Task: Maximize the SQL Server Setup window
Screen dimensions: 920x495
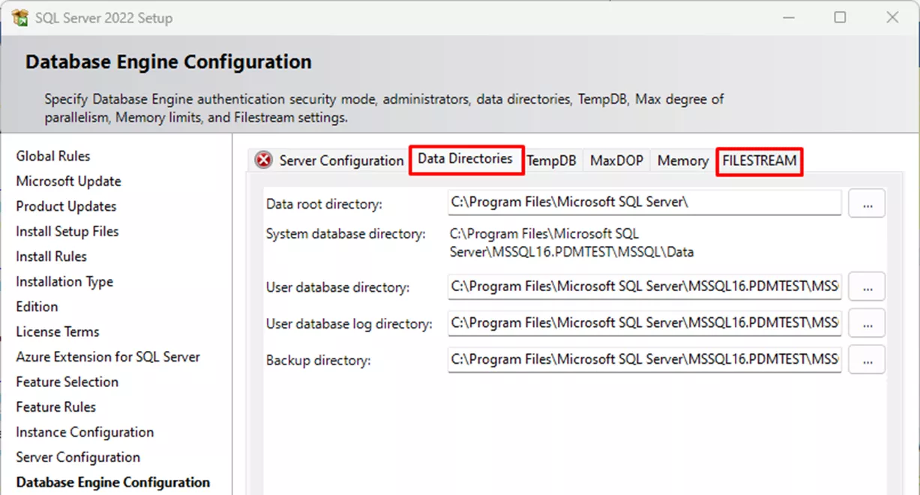Action: [841, 17]
